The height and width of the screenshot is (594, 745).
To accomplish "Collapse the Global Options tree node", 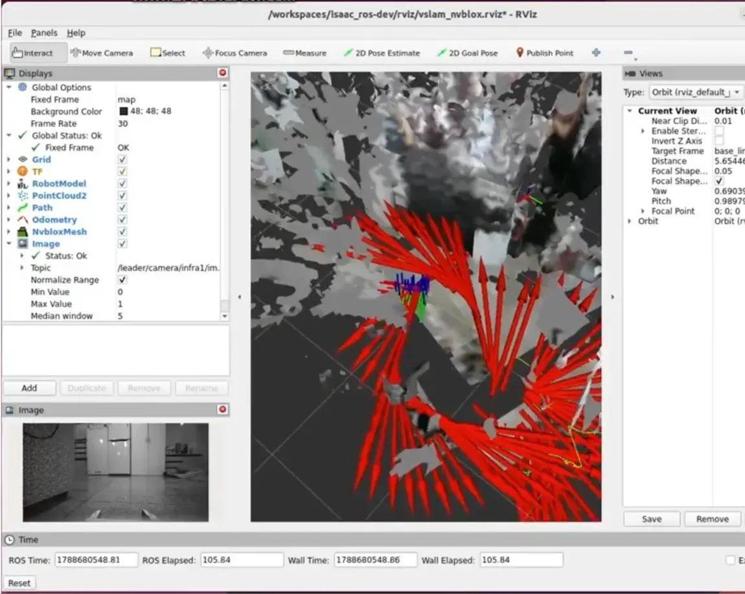I will click(9, 88).
